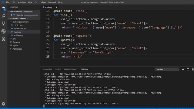The image size is (194, 109).
Task: Open the Search view in activity bar
Action: coord(3,16)
